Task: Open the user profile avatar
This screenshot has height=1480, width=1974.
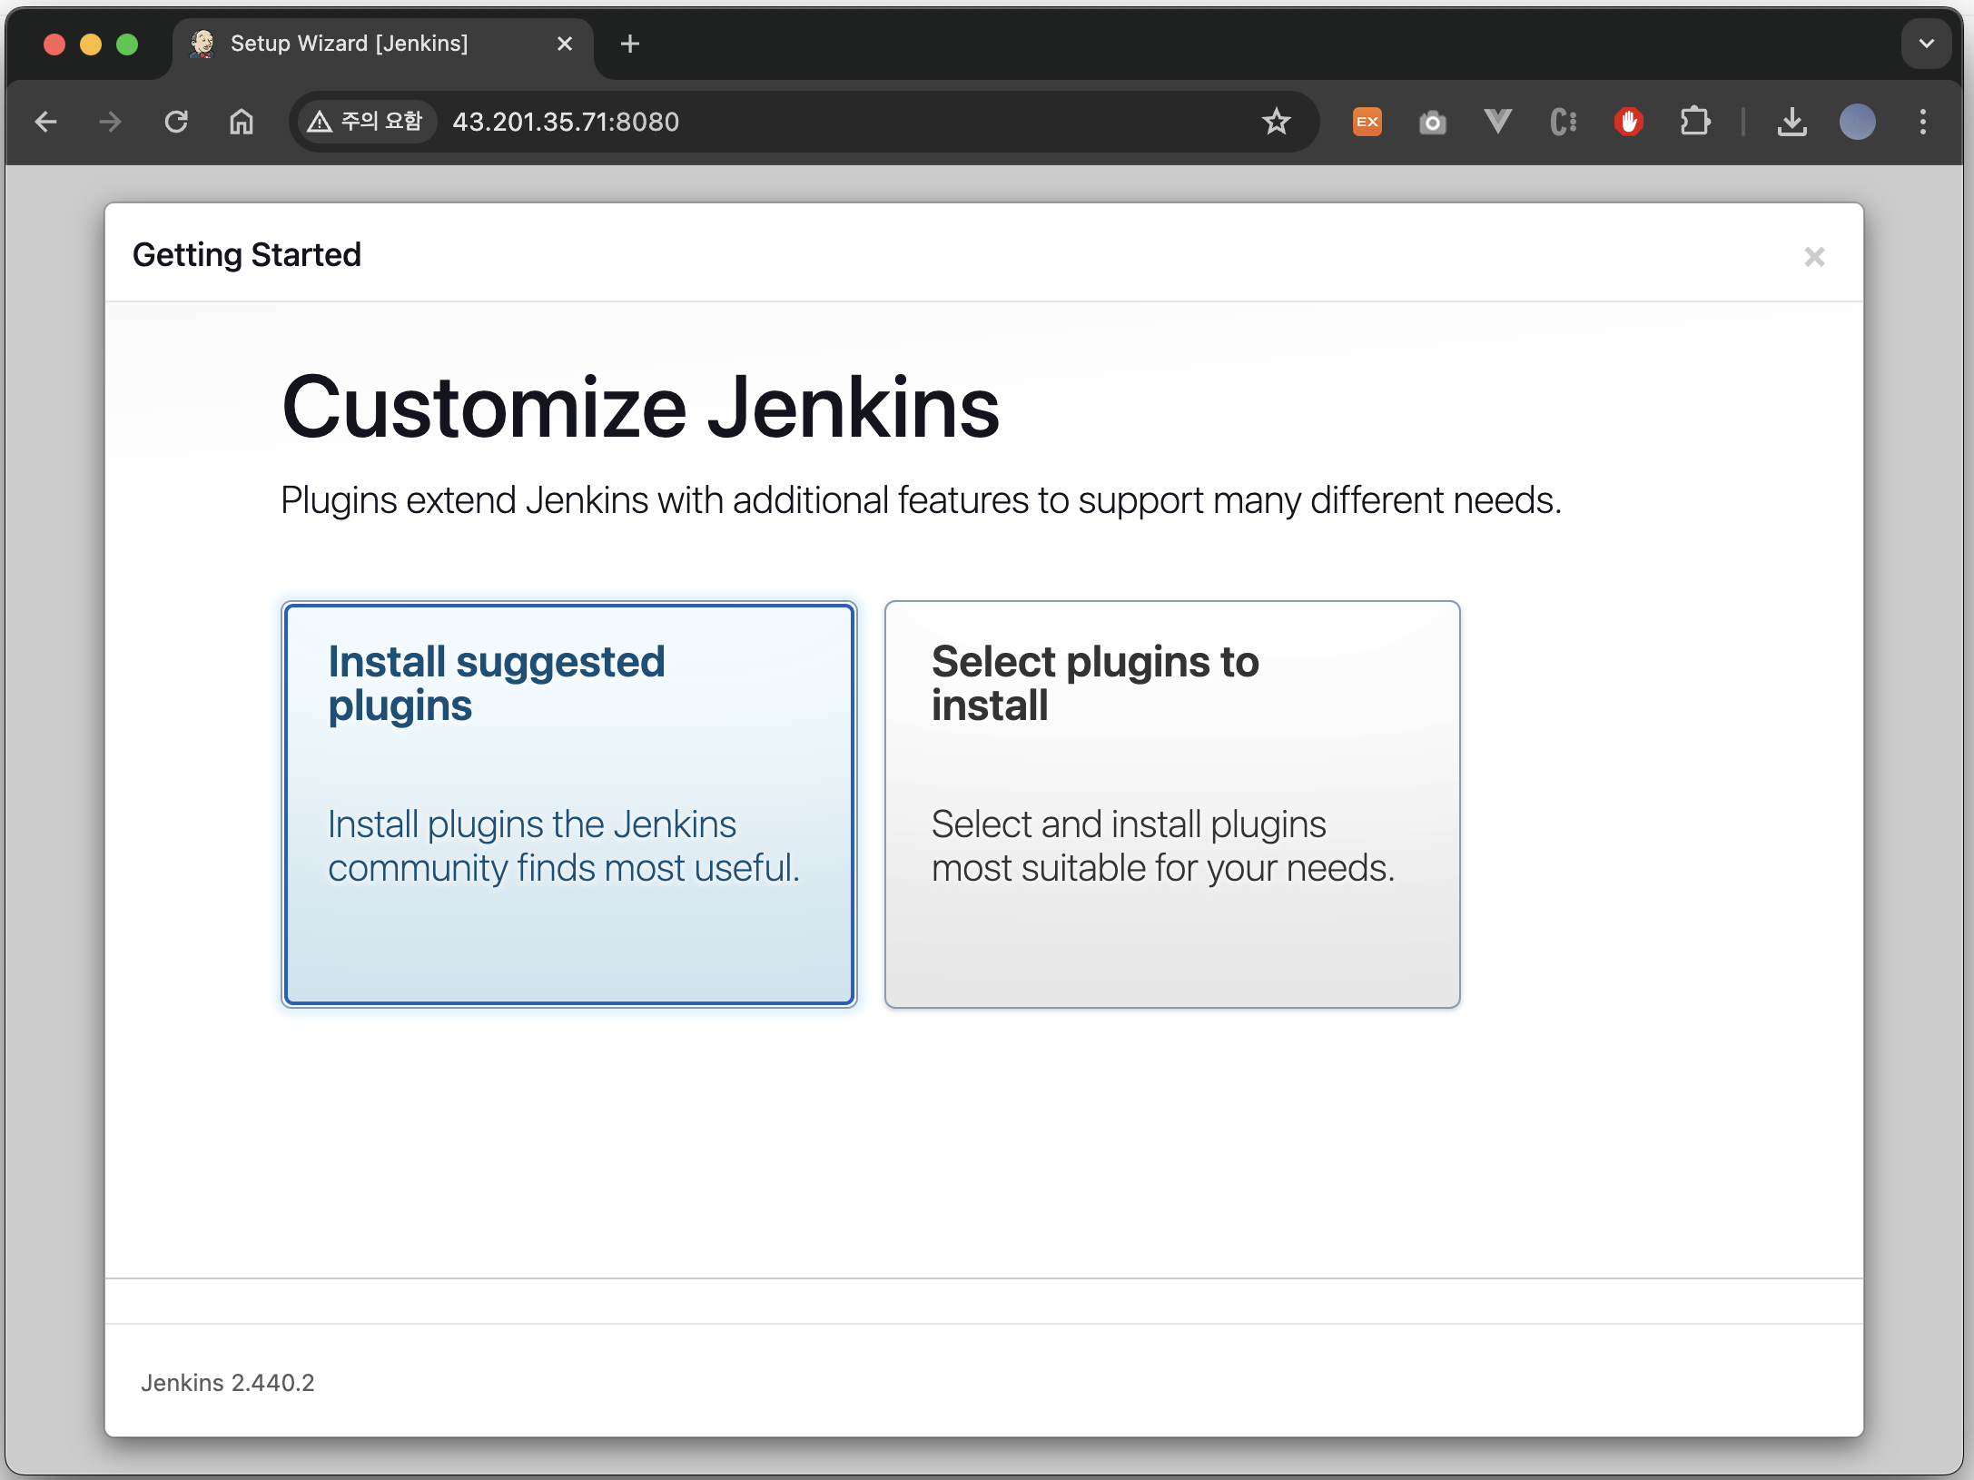Action: (x=1857, y=122)
